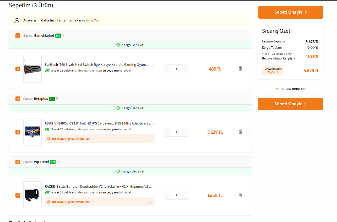Click the top Sepeti Onayla button

(291, 12)
